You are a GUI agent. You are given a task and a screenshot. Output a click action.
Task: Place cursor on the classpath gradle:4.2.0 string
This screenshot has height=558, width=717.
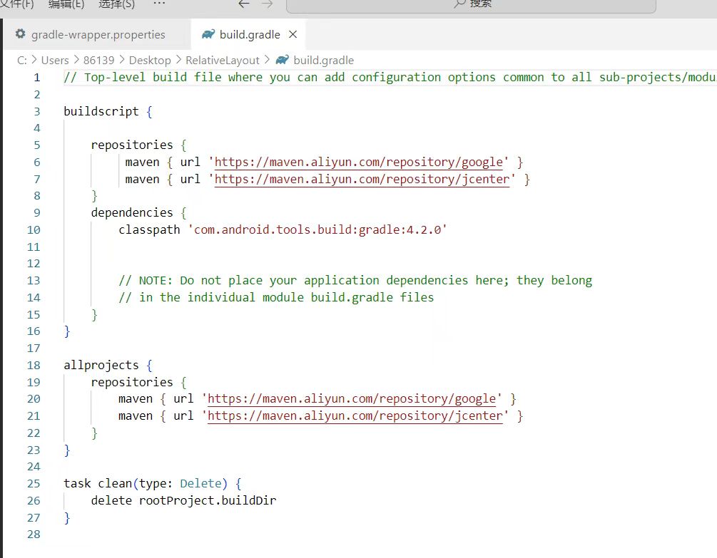(x=317, y=229)
